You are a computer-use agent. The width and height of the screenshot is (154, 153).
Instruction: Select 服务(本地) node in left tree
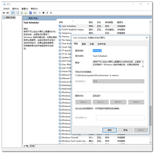(9, 17)
